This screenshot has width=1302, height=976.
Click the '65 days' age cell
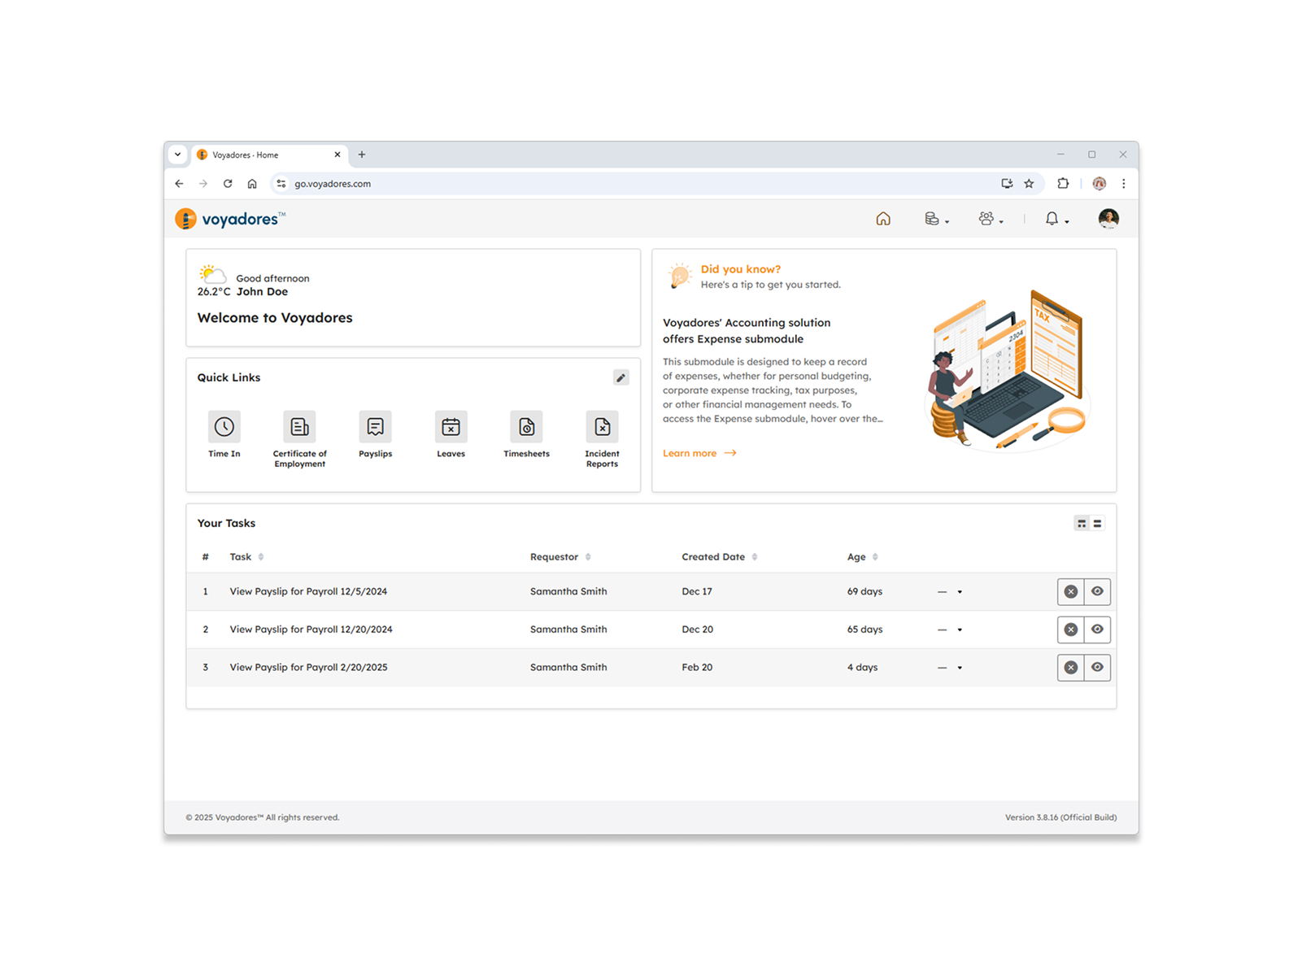864,630
